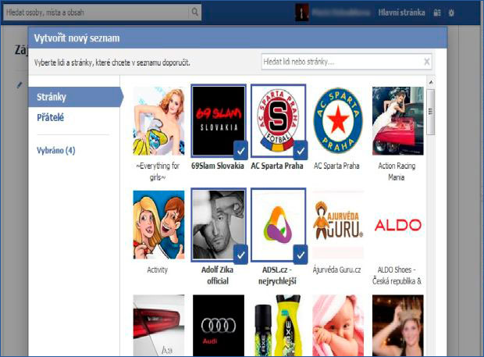This screenshot has width=484, height=357.
Task: Click the dialog scrollbar thumb
Action: (431, 112)
